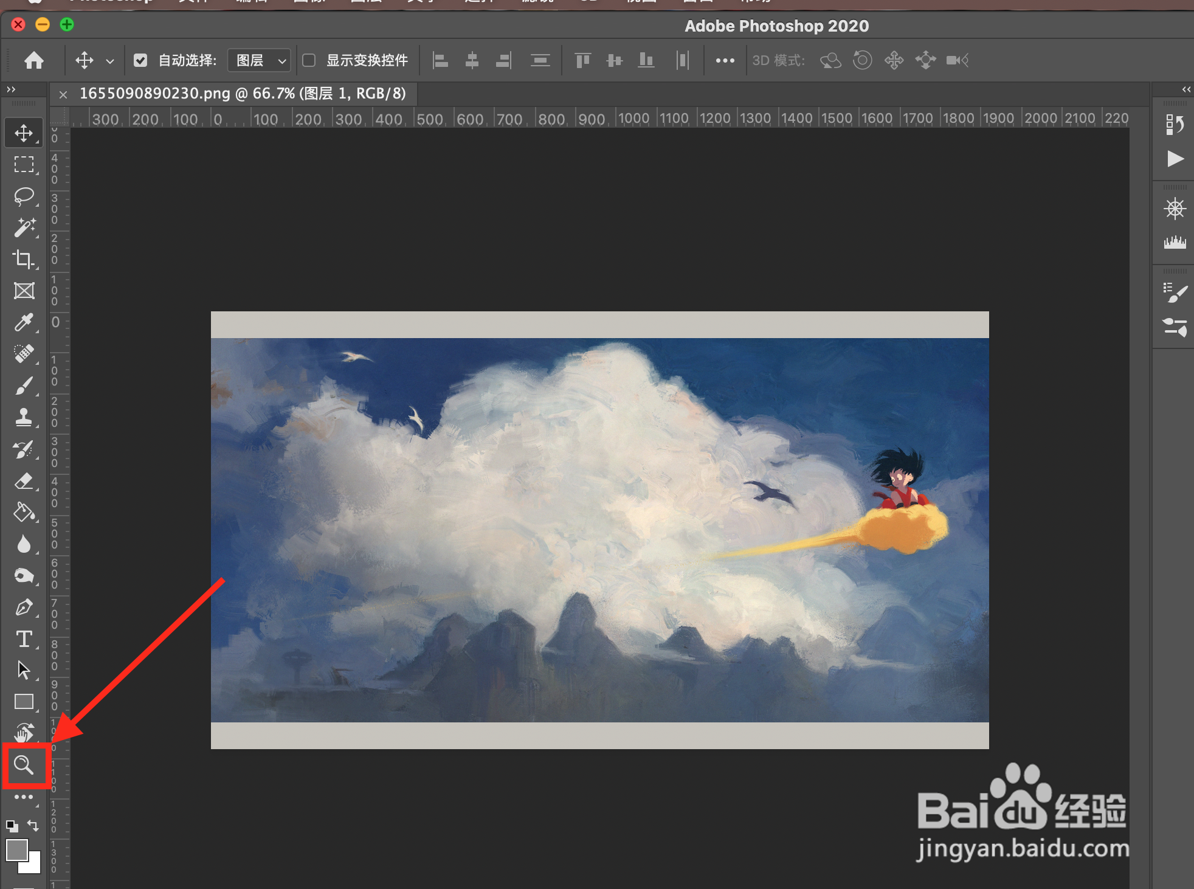The width and height of the screenshot is (1194, 889).
Task: Open the Brushes presets panel icon
Action: point(1175,327)
